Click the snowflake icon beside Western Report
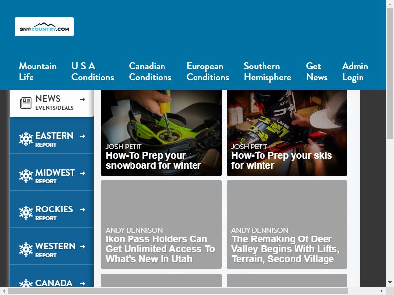The image size is (394, 295). (x=26, y=249)
